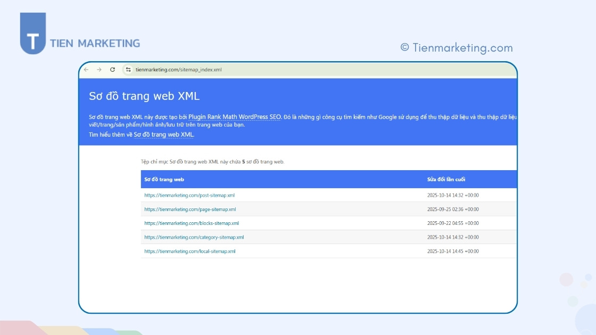
Task: Click the TIEN MARKETING brand name text
Action: 95,44
